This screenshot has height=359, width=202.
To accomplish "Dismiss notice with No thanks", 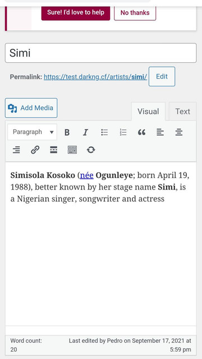I will [x=135, y=13].
